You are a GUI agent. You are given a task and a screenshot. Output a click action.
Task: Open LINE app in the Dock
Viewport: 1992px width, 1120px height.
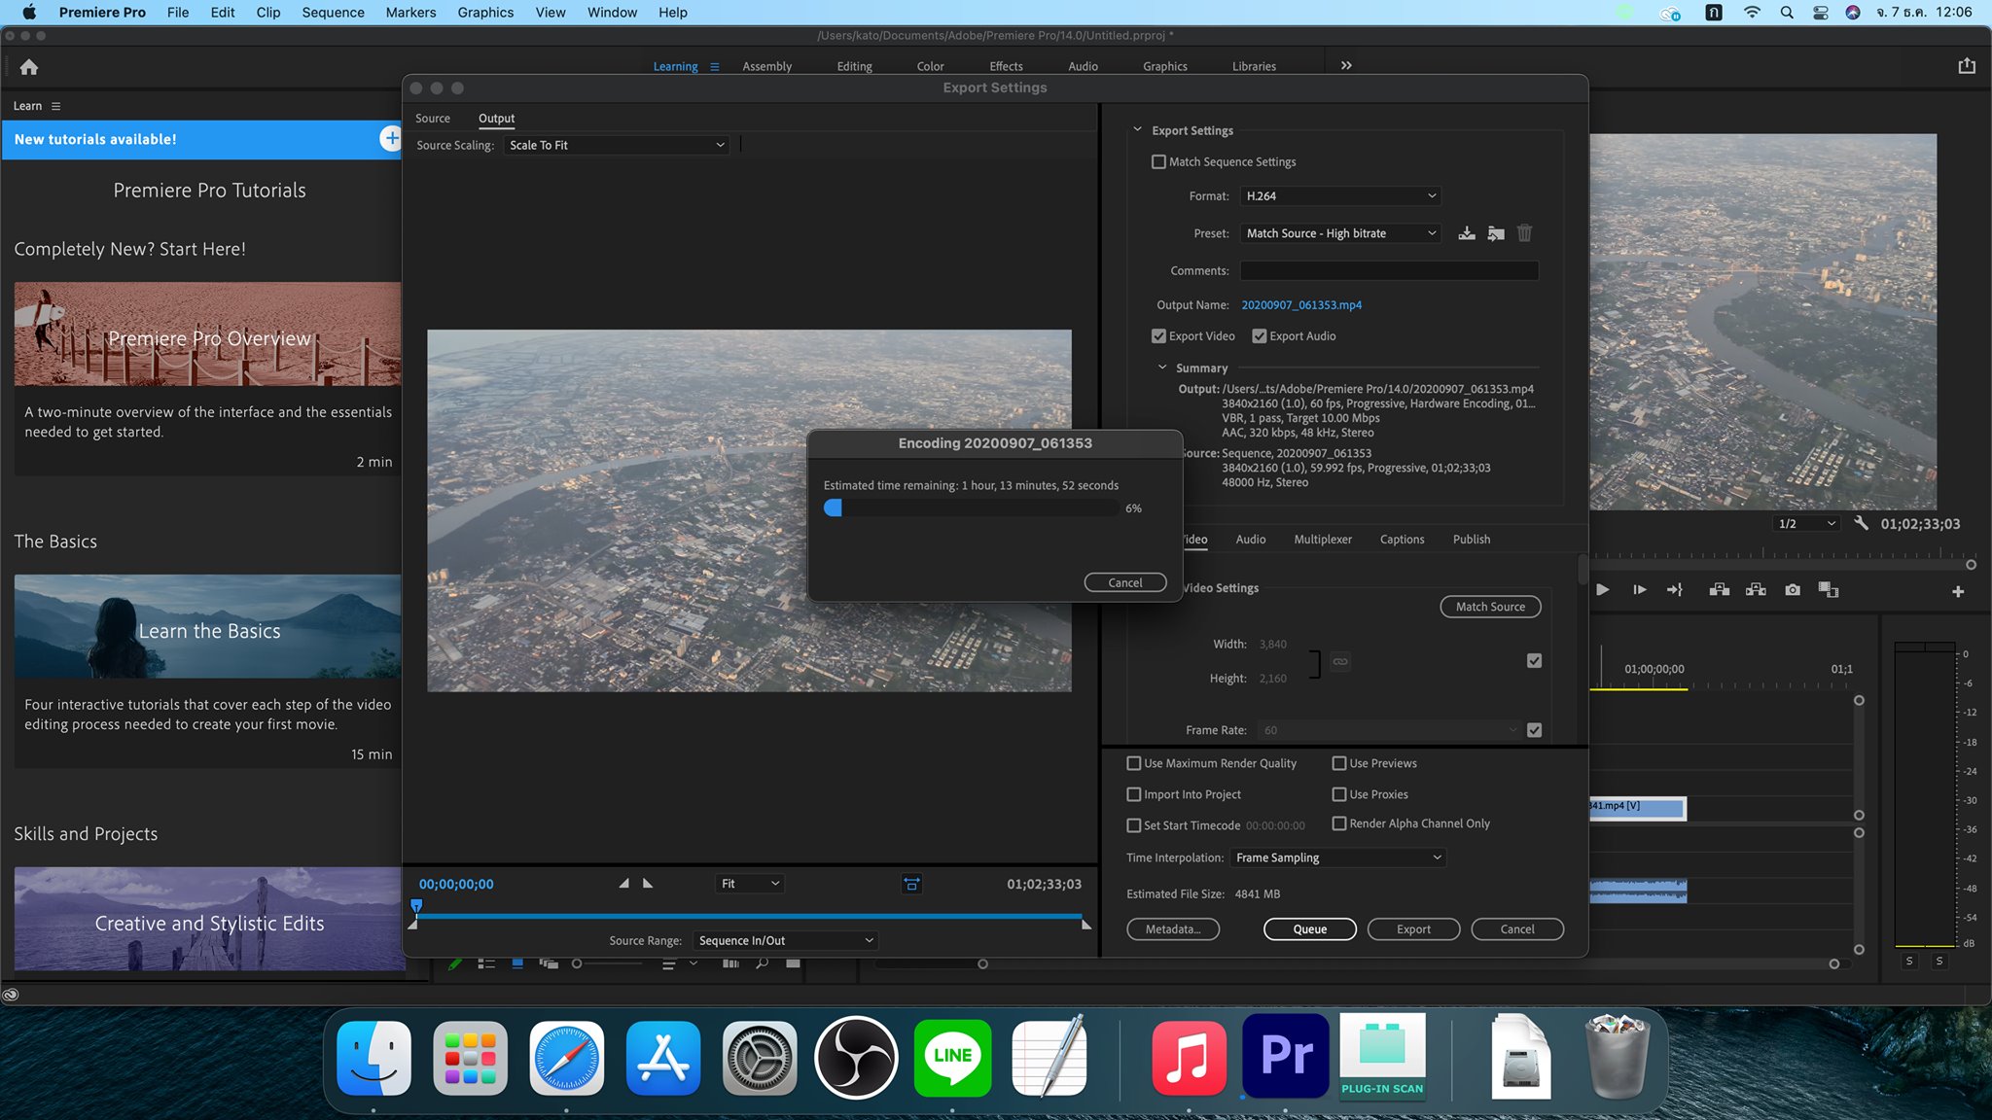click(952, 1058)
